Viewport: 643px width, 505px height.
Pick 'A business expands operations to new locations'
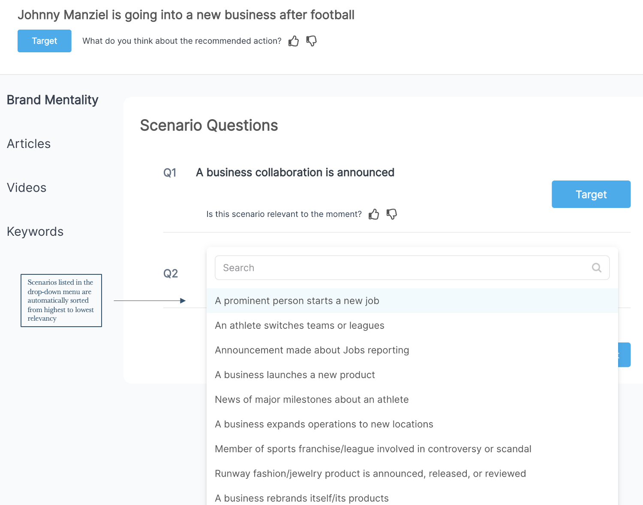[324, 424]
